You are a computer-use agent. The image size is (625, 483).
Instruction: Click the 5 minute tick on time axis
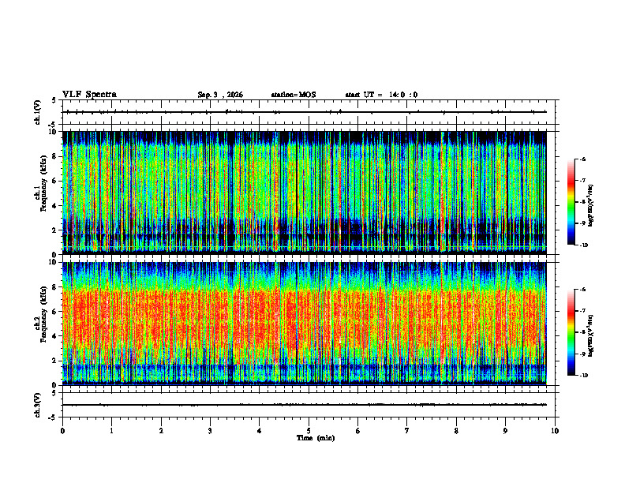coord(309,431)
